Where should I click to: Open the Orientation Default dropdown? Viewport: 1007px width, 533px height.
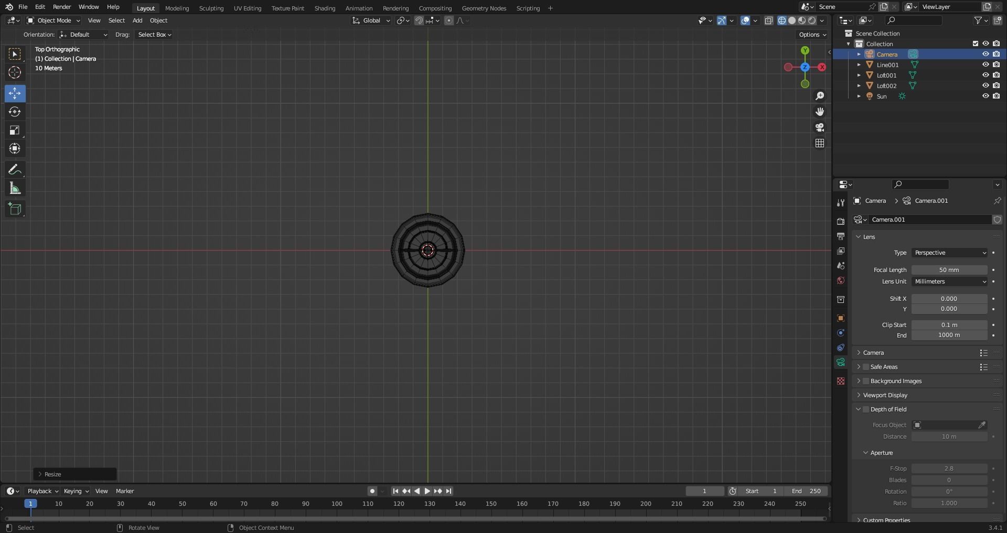pos(83,35)
